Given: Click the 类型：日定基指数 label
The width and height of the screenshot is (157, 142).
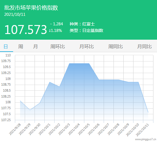Looking at the screenshot, I should [86, 30].
